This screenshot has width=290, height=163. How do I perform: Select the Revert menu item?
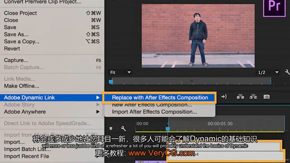[52, 49]
